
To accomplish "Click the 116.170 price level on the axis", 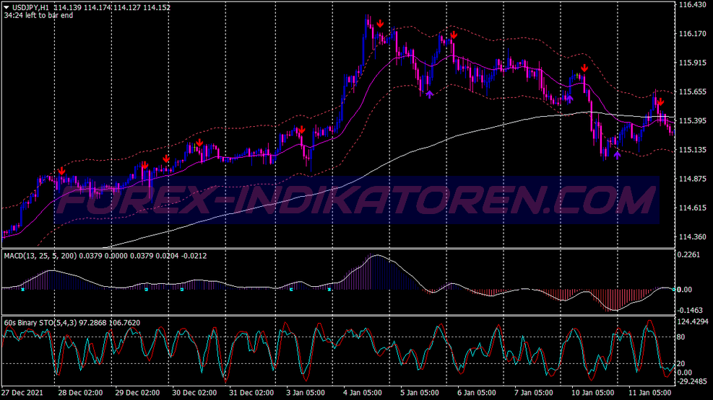I will 692,34.
